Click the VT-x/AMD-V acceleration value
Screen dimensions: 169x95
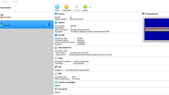click(x=90, y=32)
